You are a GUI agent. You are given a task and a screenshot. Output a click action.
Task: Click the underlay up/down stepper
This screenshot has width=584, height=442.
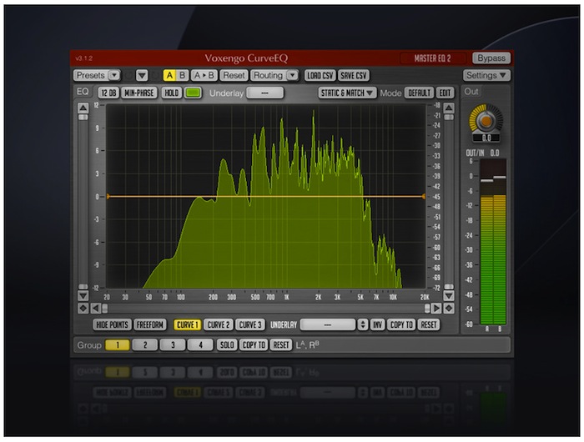point(363,324)
